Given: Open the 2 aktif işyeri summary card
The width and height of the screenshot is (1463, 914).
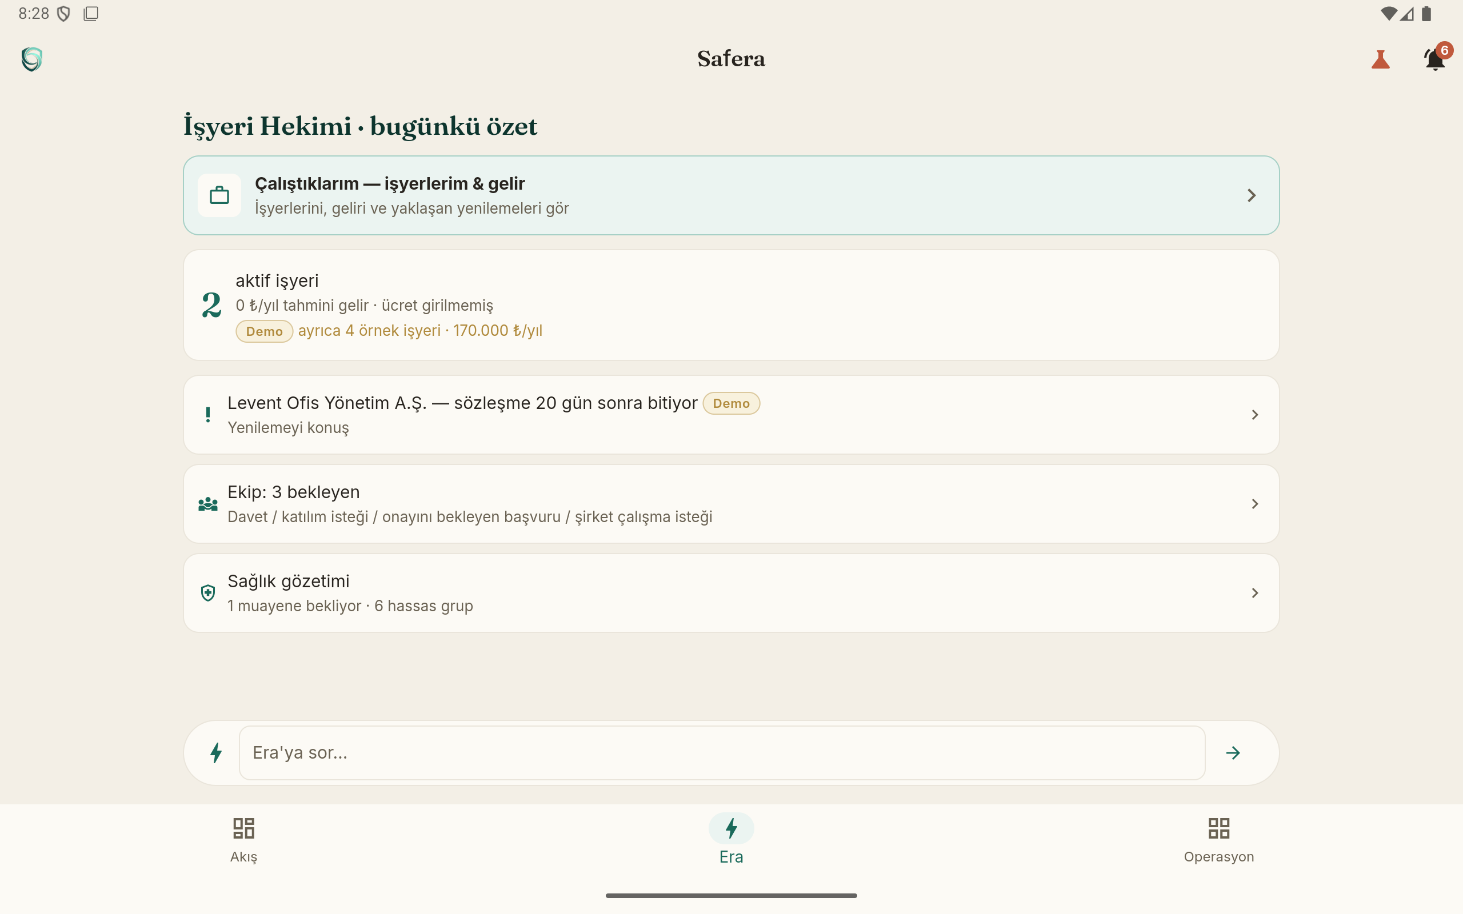Looking at the screenshot, I should (x=731, y=305).
